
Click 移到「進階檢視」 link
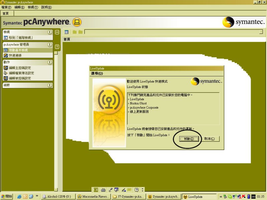21,38
